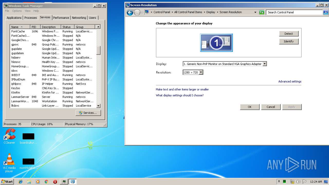Open CCleaner desktop shortcut

tap(9, 136)
